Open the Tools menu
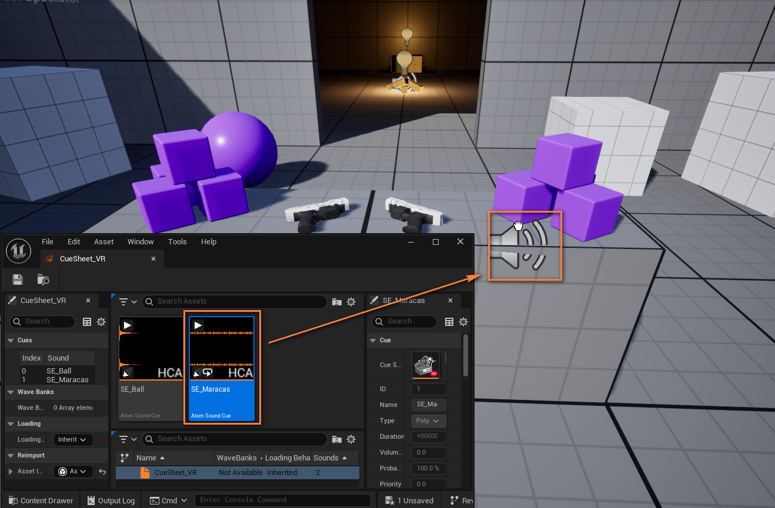Image resolution: width=775 pixels, height=508 pixels. 177,242
